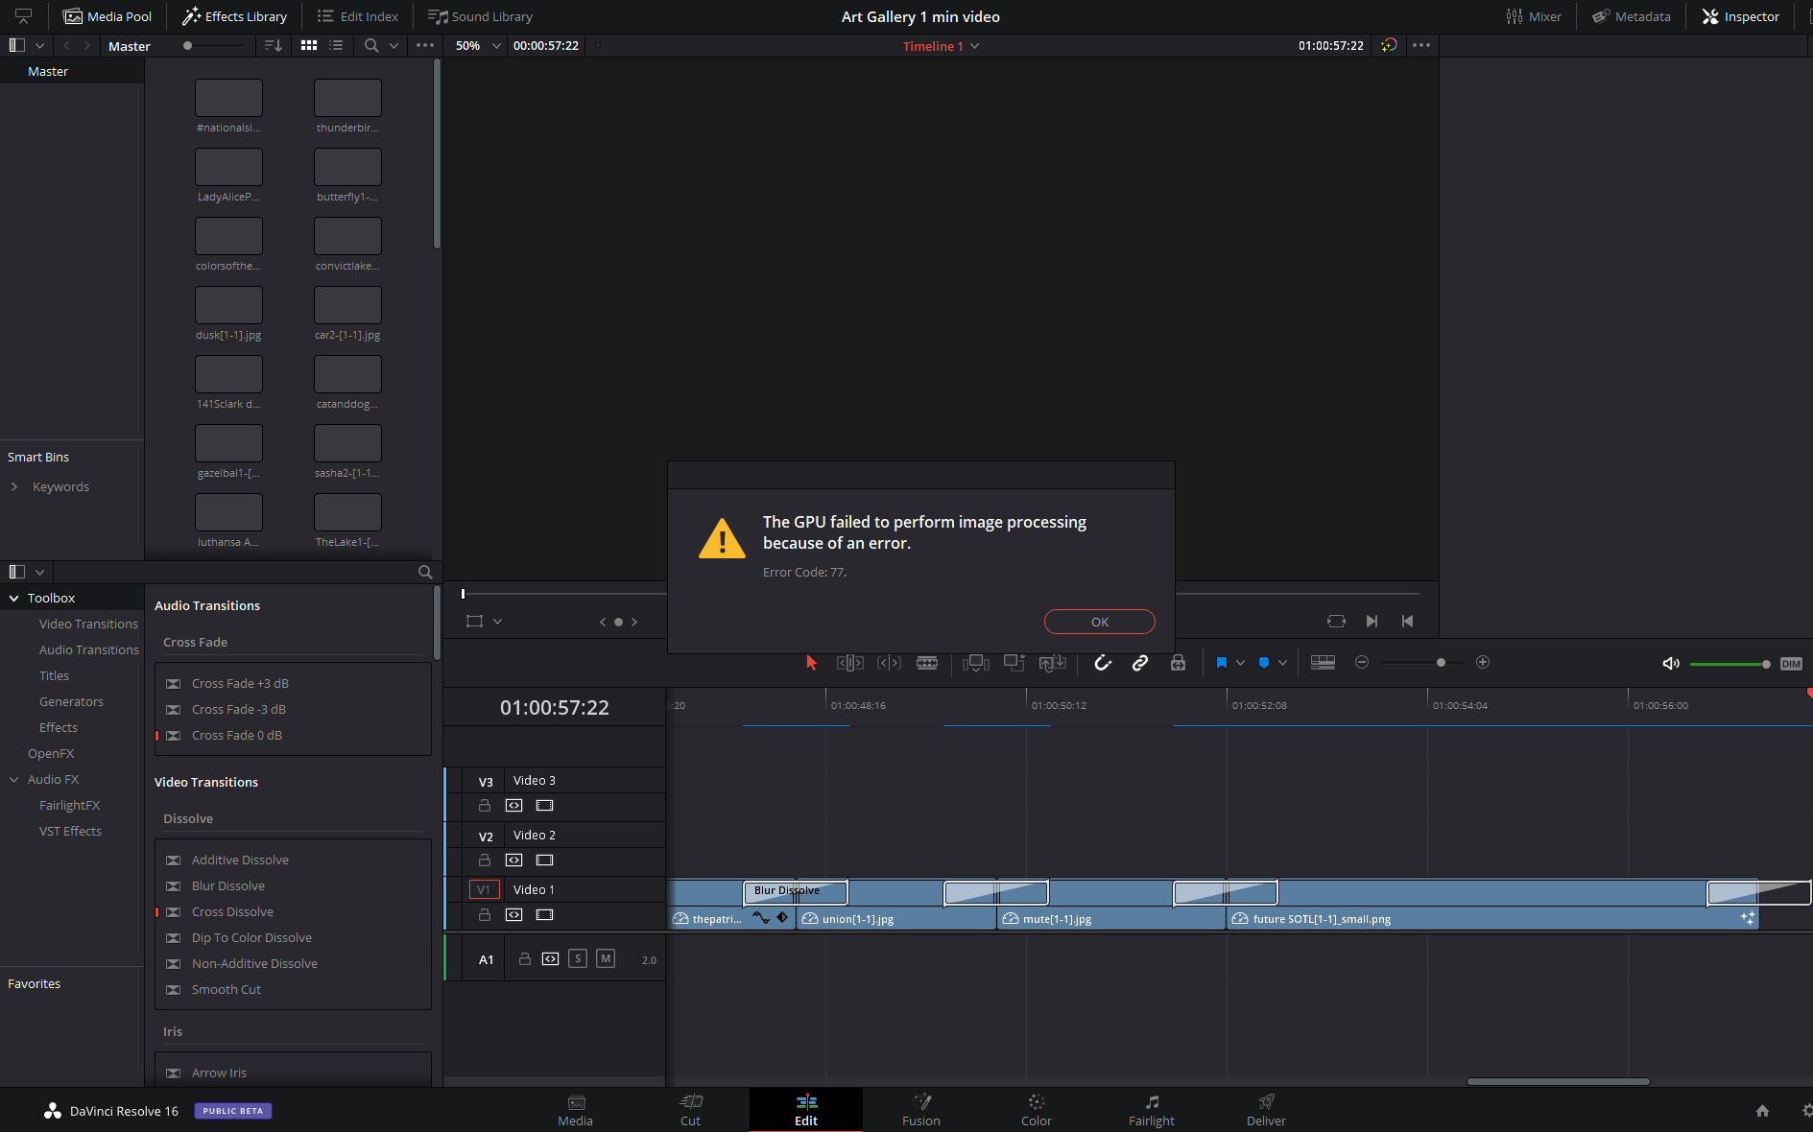
Task: Switch to the Fusion page
Action: point(921,1111)
